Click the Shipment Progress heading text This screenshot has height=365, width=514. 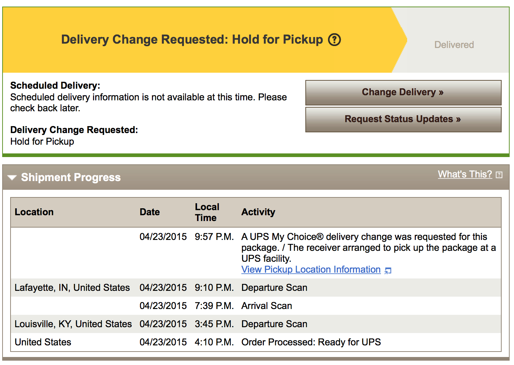pos(71,177)
